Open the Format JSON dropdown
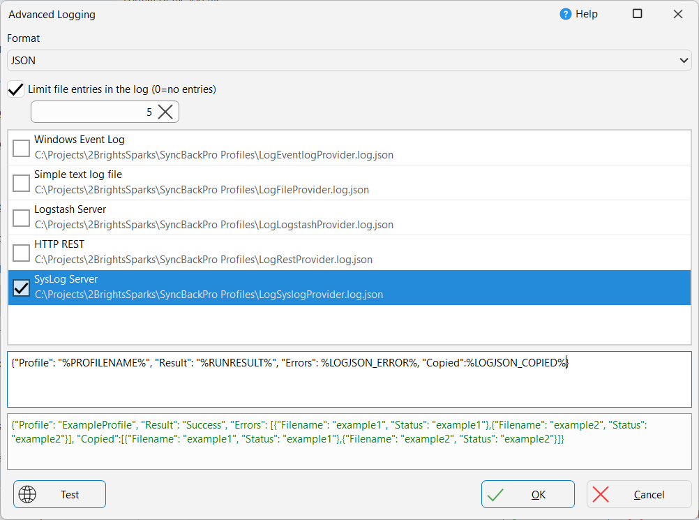699x520 pixels. (349, 60)
